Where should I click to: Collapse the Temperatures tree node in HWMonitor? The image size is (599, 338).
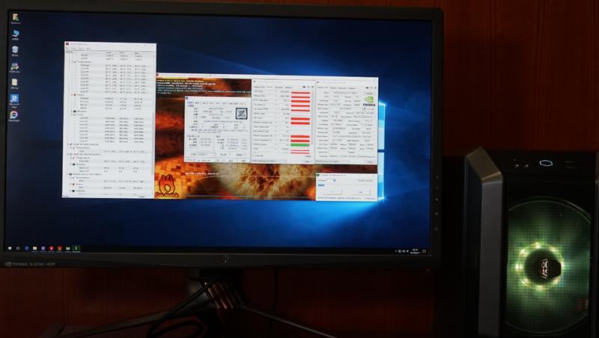(x=74, y=62)
